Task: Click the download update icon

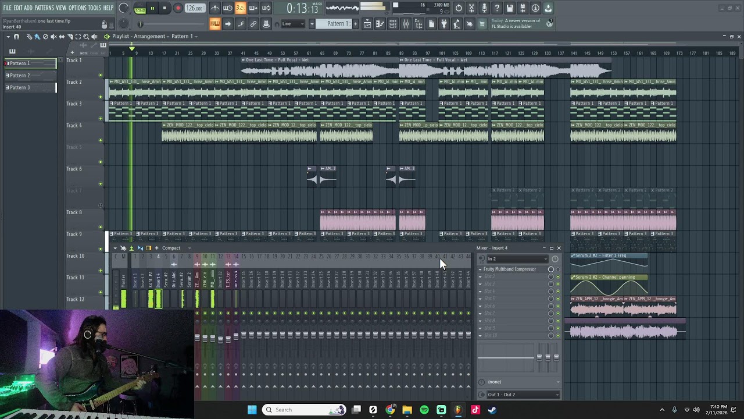Action: tap(548, 8)
